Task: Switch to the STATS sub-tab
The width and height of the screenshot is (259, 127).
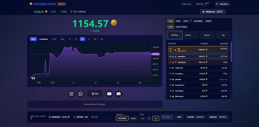Action: pyautogui.click(x=170, y=27)
